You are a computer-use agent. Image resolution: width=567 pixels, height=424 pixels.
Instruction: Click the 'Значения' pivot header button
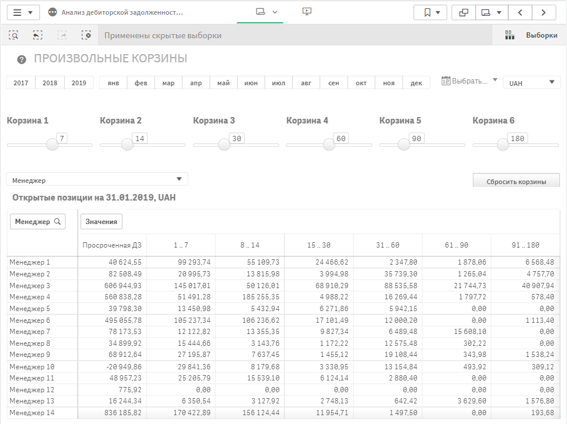coord(101,222)
